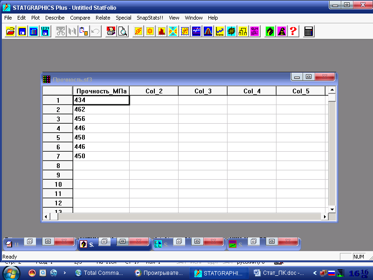Image resolution: width=373 pixels, height=280 pixels.
Task: Open the File menu
Action: click(8, 18)
